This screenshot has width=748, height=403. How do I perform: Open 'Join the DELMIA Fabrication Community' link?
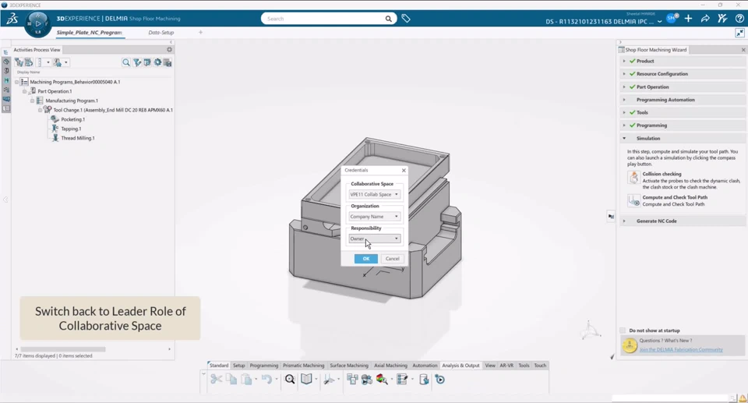click(x=681, y=349)
